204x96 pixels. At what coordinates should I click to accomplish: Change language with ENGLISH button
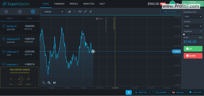coord(178,92)
